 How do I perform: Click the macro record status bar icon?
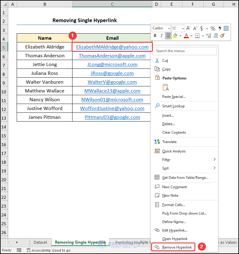click(19, 250)
